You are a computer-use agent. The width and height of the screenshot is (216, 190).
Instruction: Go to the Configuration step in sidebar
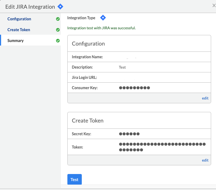coord(19,19)
